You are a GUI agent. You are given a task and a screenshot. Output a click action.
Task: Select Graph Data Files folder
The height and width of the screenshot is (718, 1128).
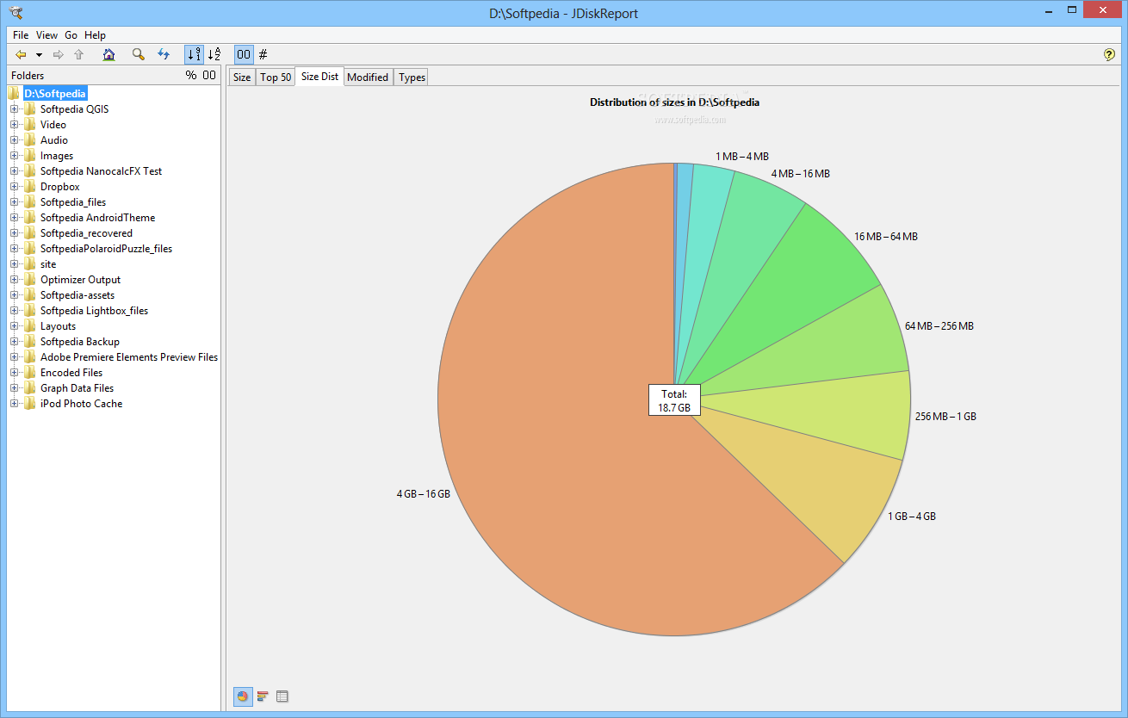77,388
